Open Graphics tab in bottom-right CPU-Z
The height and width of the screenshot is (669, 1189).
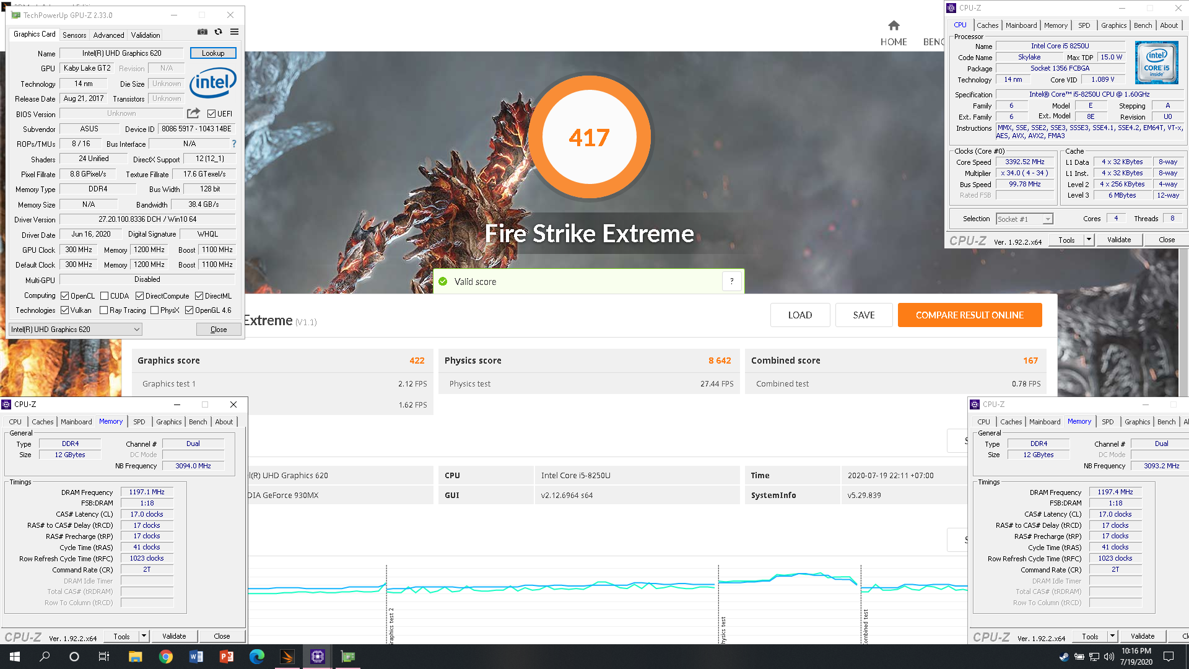[1137, 422]
